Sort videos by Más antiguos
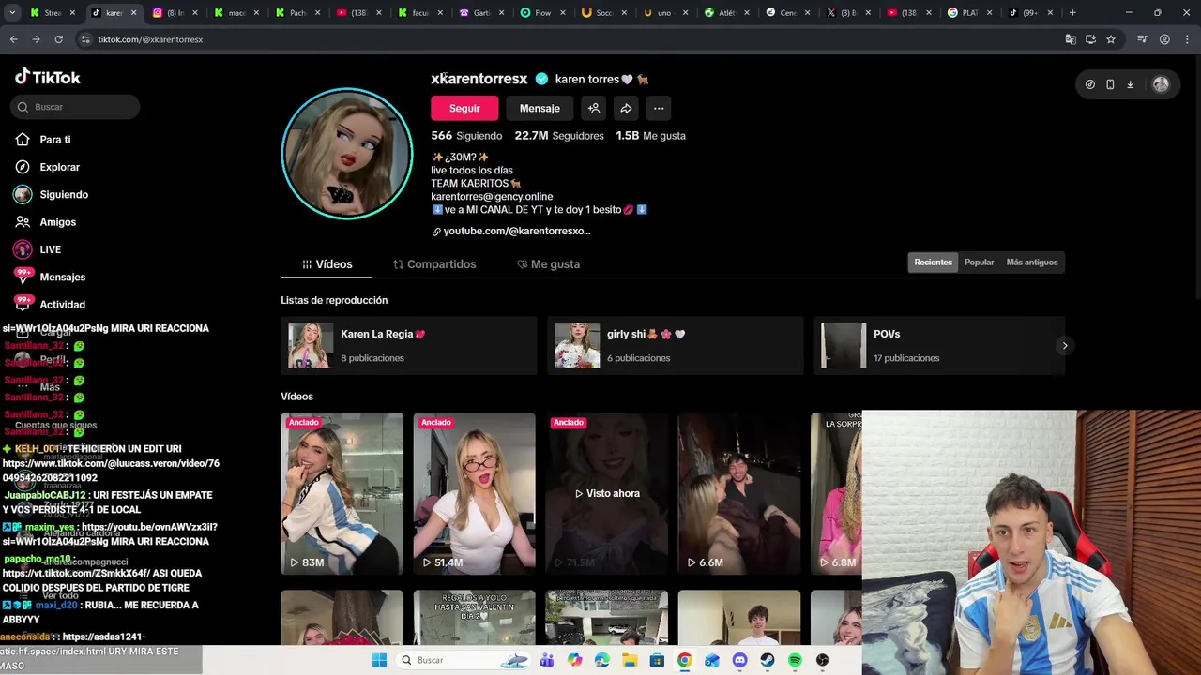This screenshot has width=1201, height=675. tap(1031, 262)
